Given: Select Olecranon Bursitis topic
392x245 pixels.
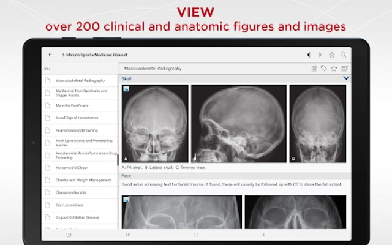Looking at the screenshot, I should pyautogui.click(x=80, y=192).
